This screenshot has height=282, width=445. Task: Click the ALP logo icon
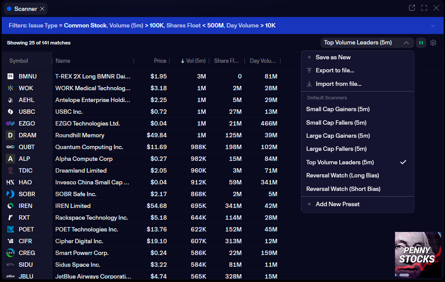(x=10, y=159)
